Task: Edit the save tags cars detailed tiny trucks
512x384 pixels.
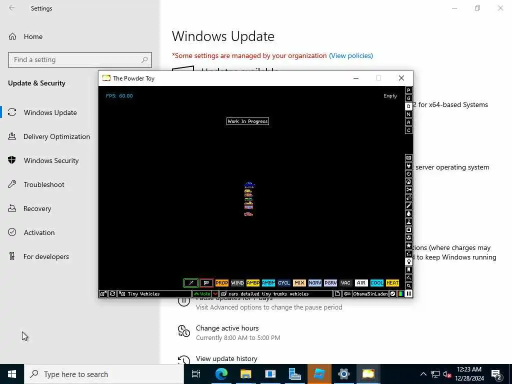Action: pos(276,294)
